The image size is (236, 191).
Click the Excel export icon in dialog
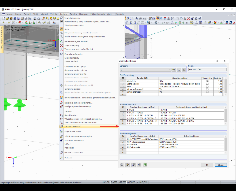[145, 165]
